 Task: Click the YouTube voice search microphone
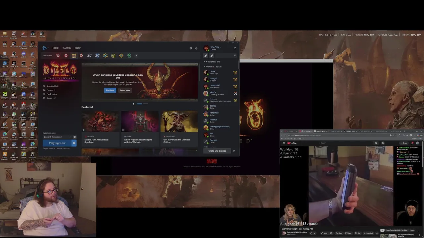tap(383, 143)
